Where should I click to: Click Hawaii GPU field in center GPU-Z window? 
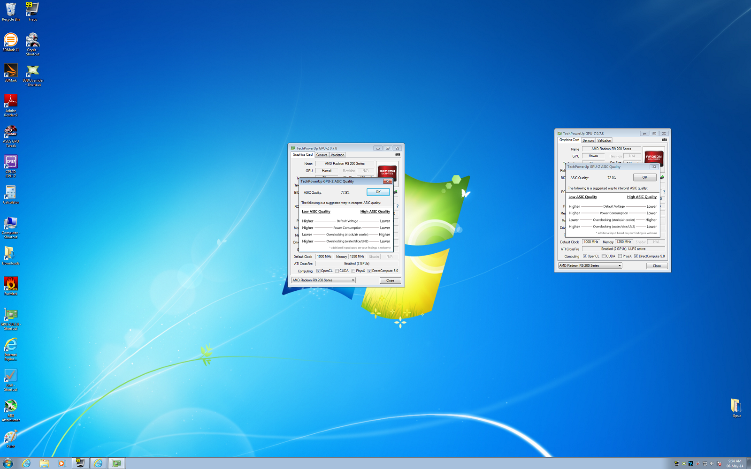(x=327, y=171)
